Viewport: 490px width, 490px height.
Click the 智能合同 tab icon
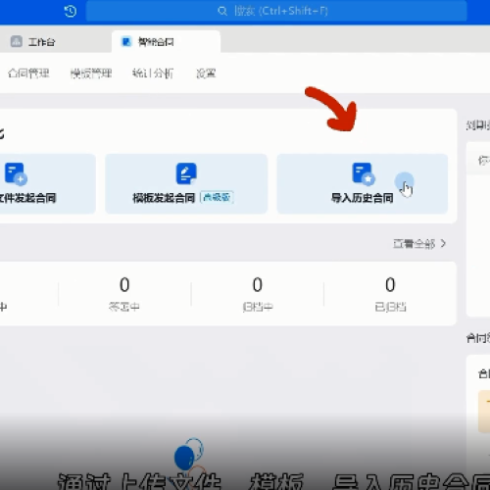[126, 41]
